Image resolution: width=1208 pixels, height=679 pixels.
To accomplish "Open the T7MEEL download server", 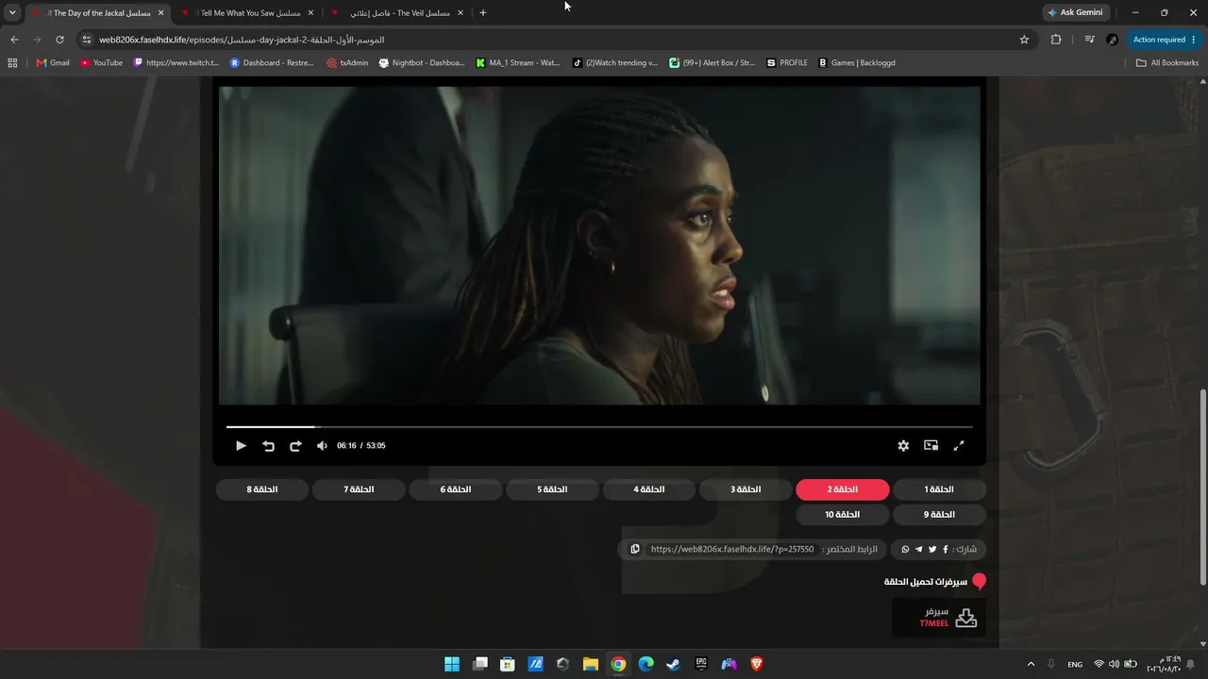I will (x=939, y=618).
